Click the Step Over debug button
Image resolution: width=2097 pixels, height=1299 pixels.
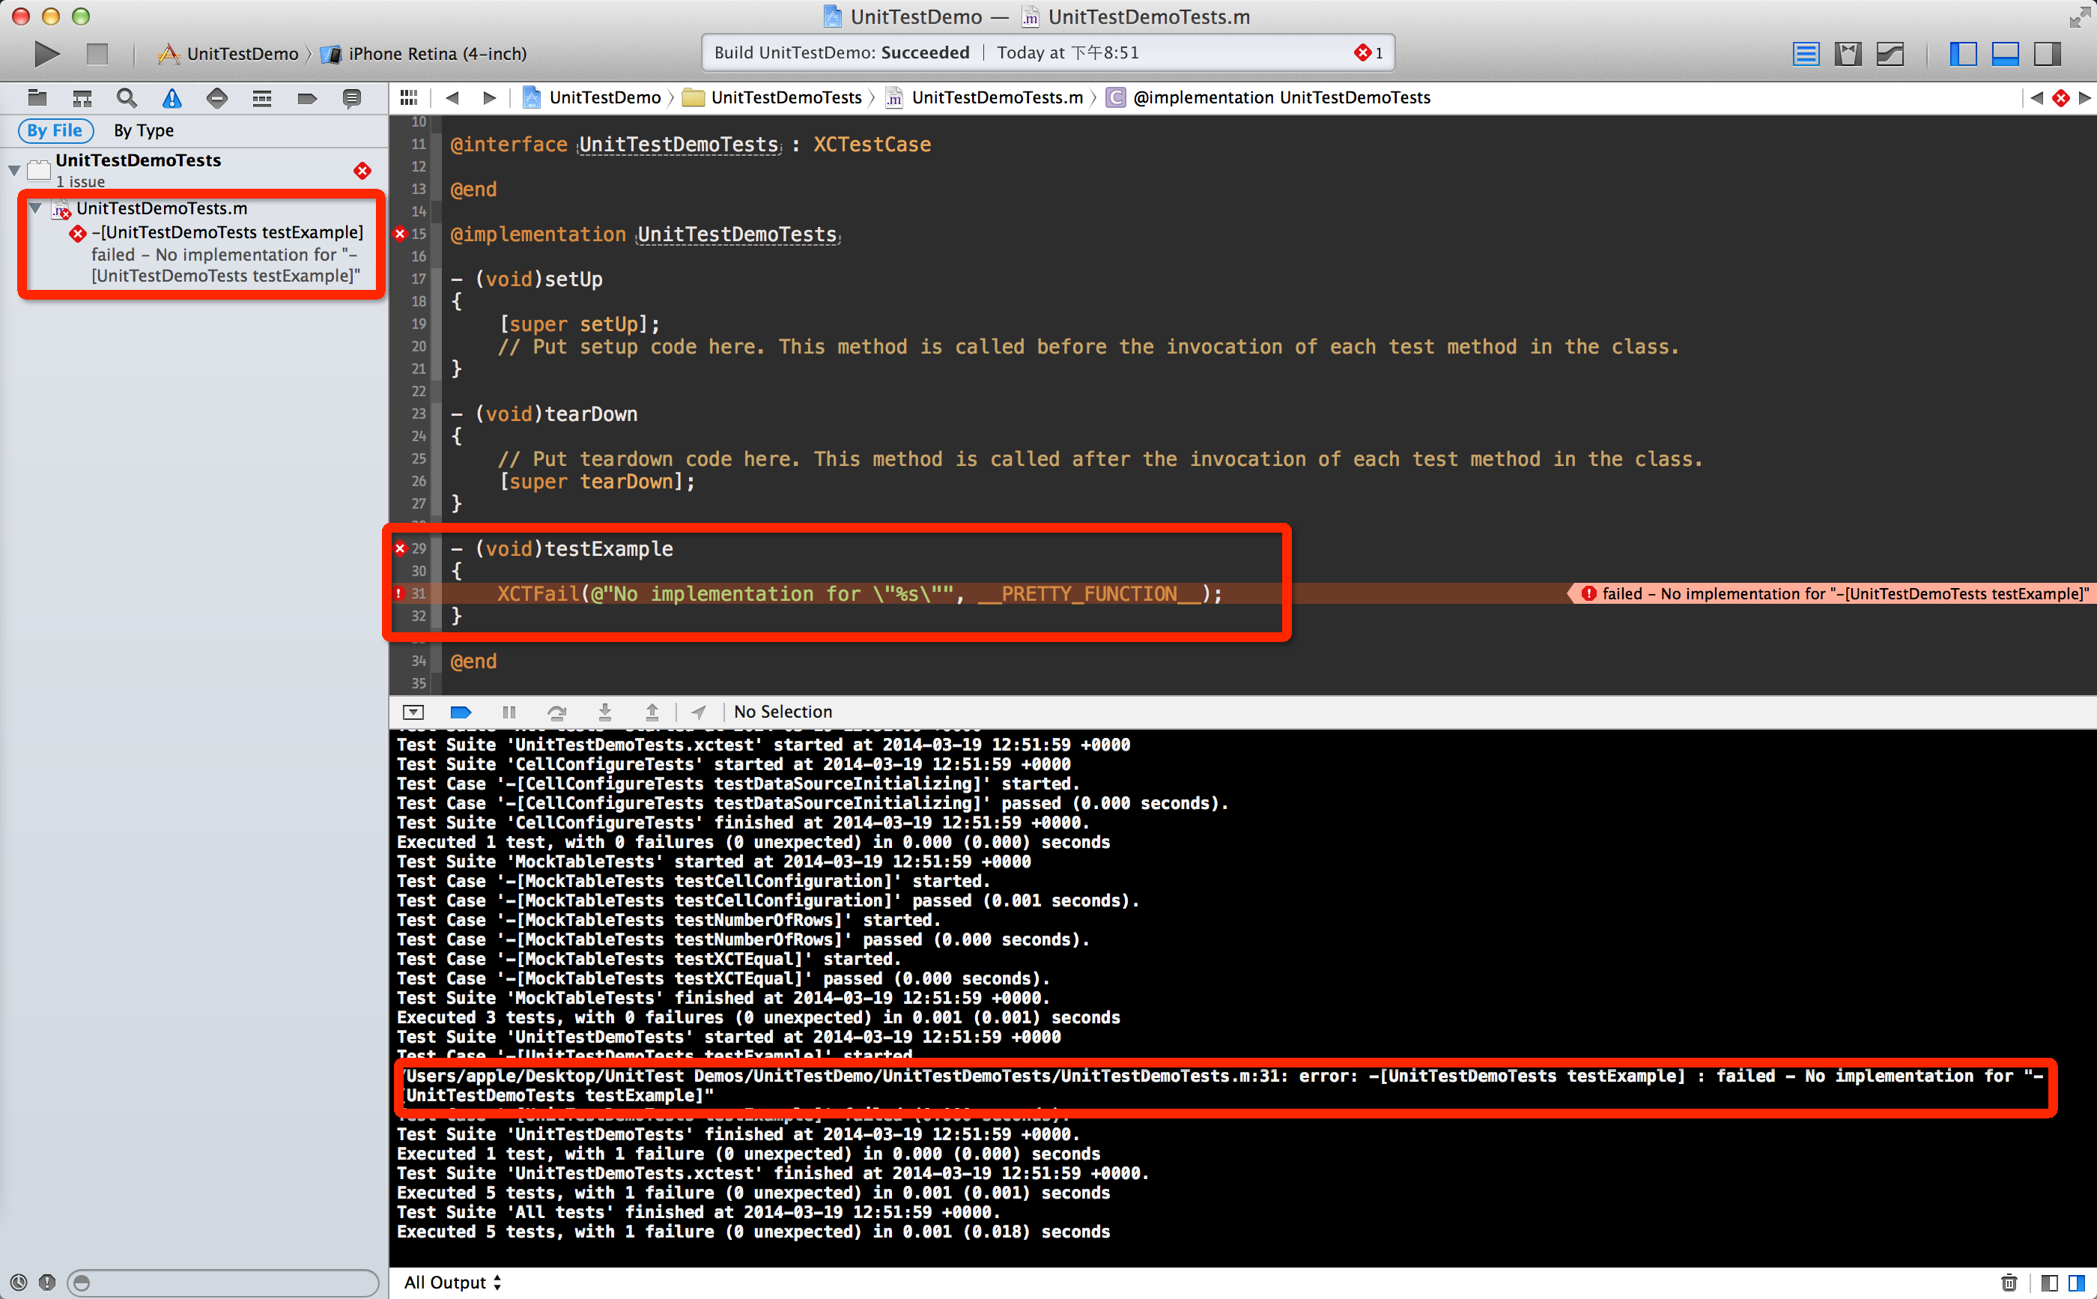557,712
